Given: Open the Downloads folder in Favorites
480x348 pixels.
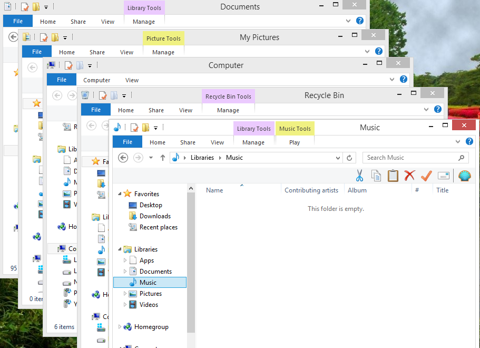Looking at the screenshot, I should pos(155,216).
